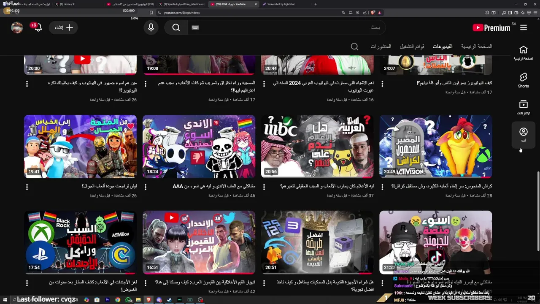The height and width of the screenshot is (304, 540).
Task: Open File Explorer from the taskbar
Action: click(x=138, y=300)
